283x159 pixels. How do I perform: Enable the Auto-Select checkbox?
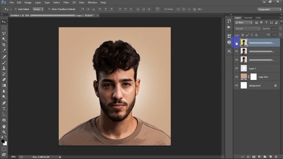point(16,9)
